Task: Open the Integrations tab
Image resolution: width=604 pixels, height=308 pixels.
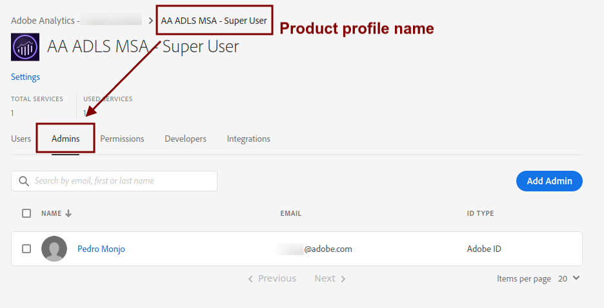Action: [x=248, y=139]
